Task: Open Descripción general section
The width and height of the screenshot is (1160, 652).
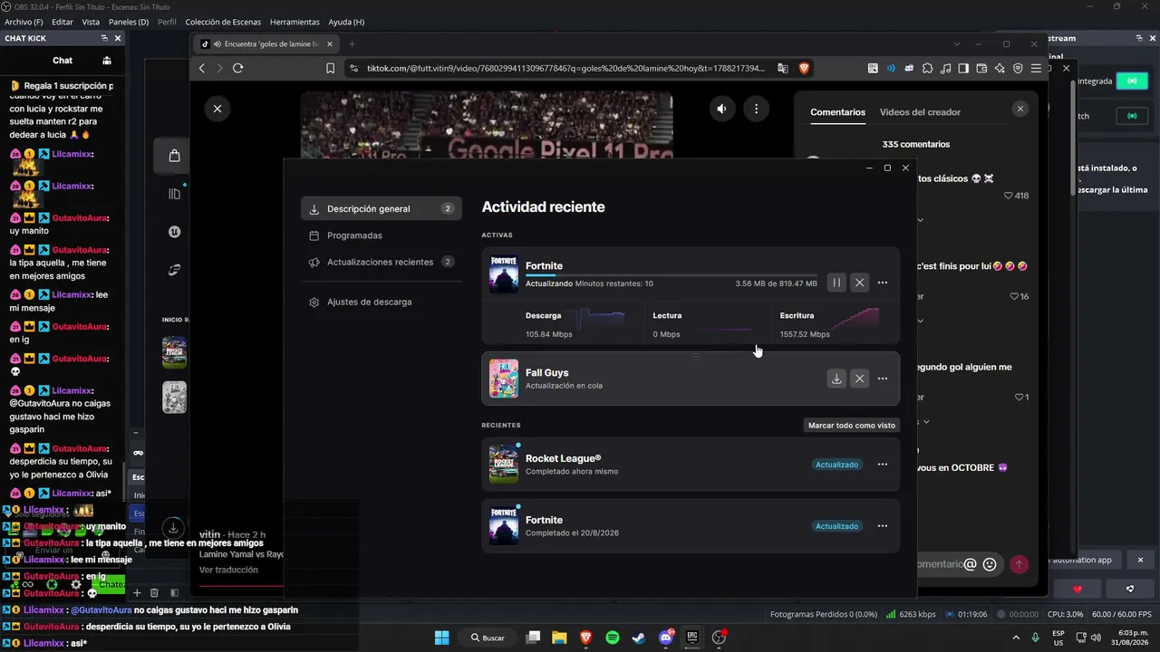Action: (x=382, y=208)
